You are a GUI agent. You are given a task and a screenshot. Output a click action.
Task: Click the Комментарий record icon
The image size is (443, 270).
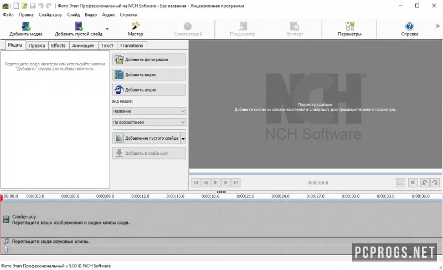[x=188, y=26]
